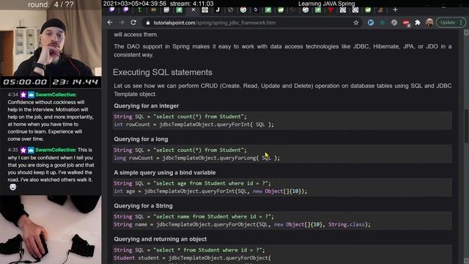Click the page vertical scrollbar
This screenshot has height=264, width=469.
coord(466,125)
